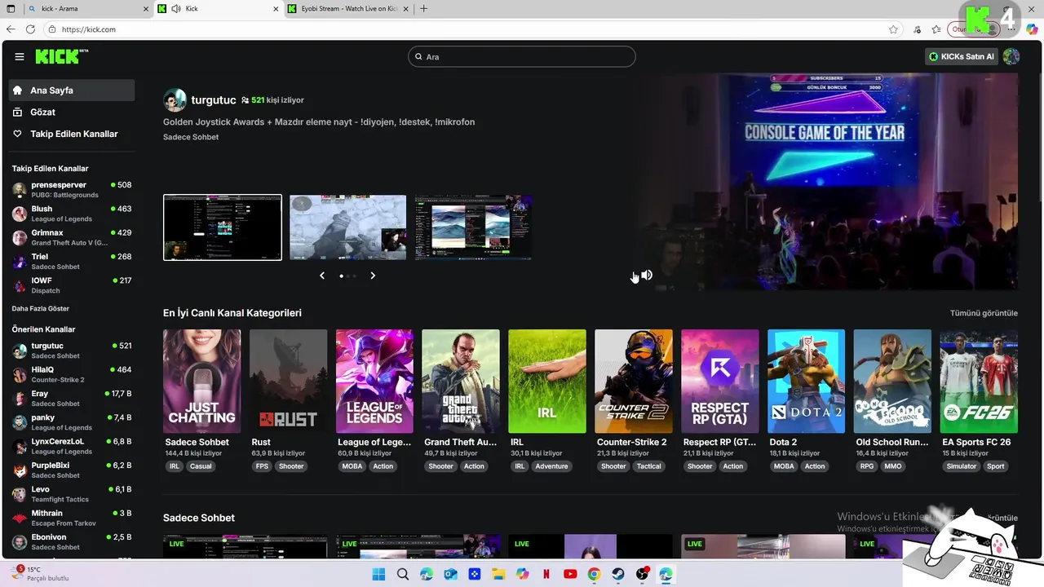Open the Dota 2 category card
The height and width of the screenshot is (587, 1044).
tap(806, 381)
